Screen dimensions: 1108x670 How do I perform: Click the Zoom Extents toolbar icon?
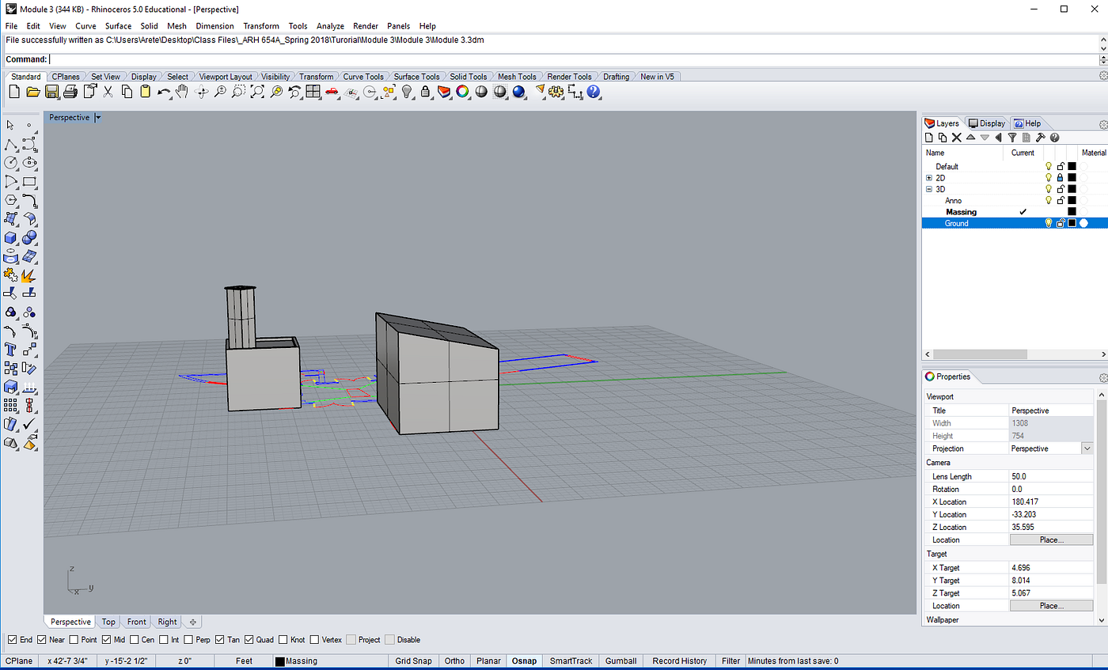coord(258,92)
